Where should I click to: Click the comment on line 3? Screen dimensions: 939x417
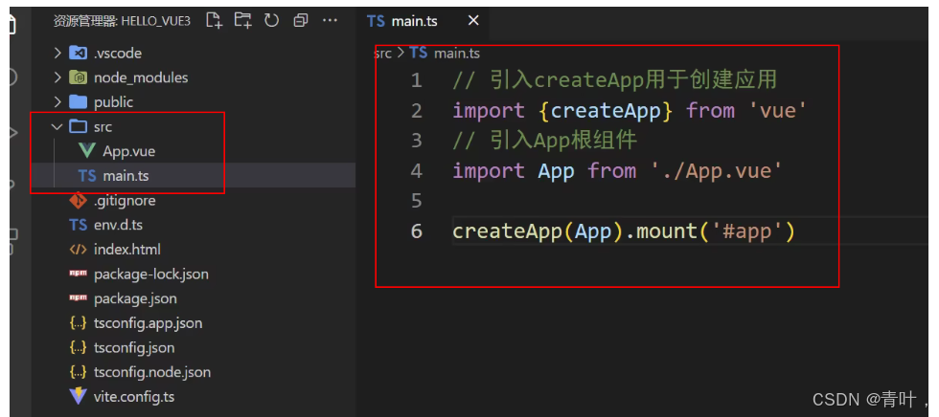tap(545, 141)
